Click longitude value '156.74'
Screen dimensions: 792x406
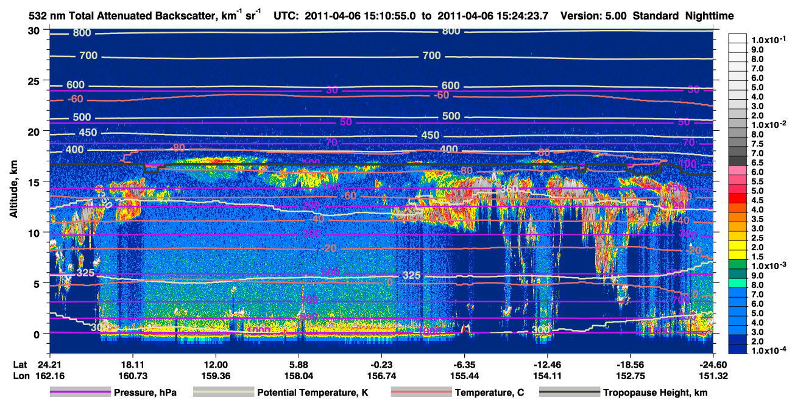[x=381, y=376]
